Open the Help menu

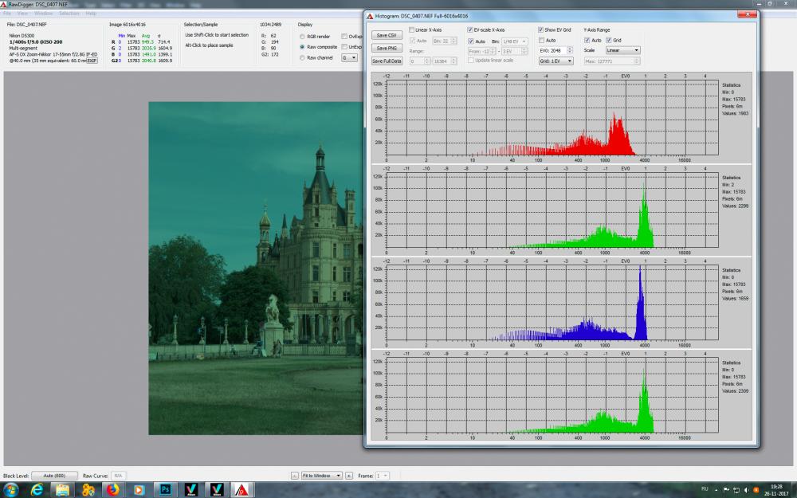(x=91, y=14)
